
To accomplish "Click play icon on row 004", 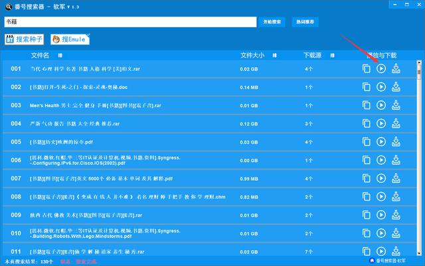I will pyautogui.click(x=381, y=124).
